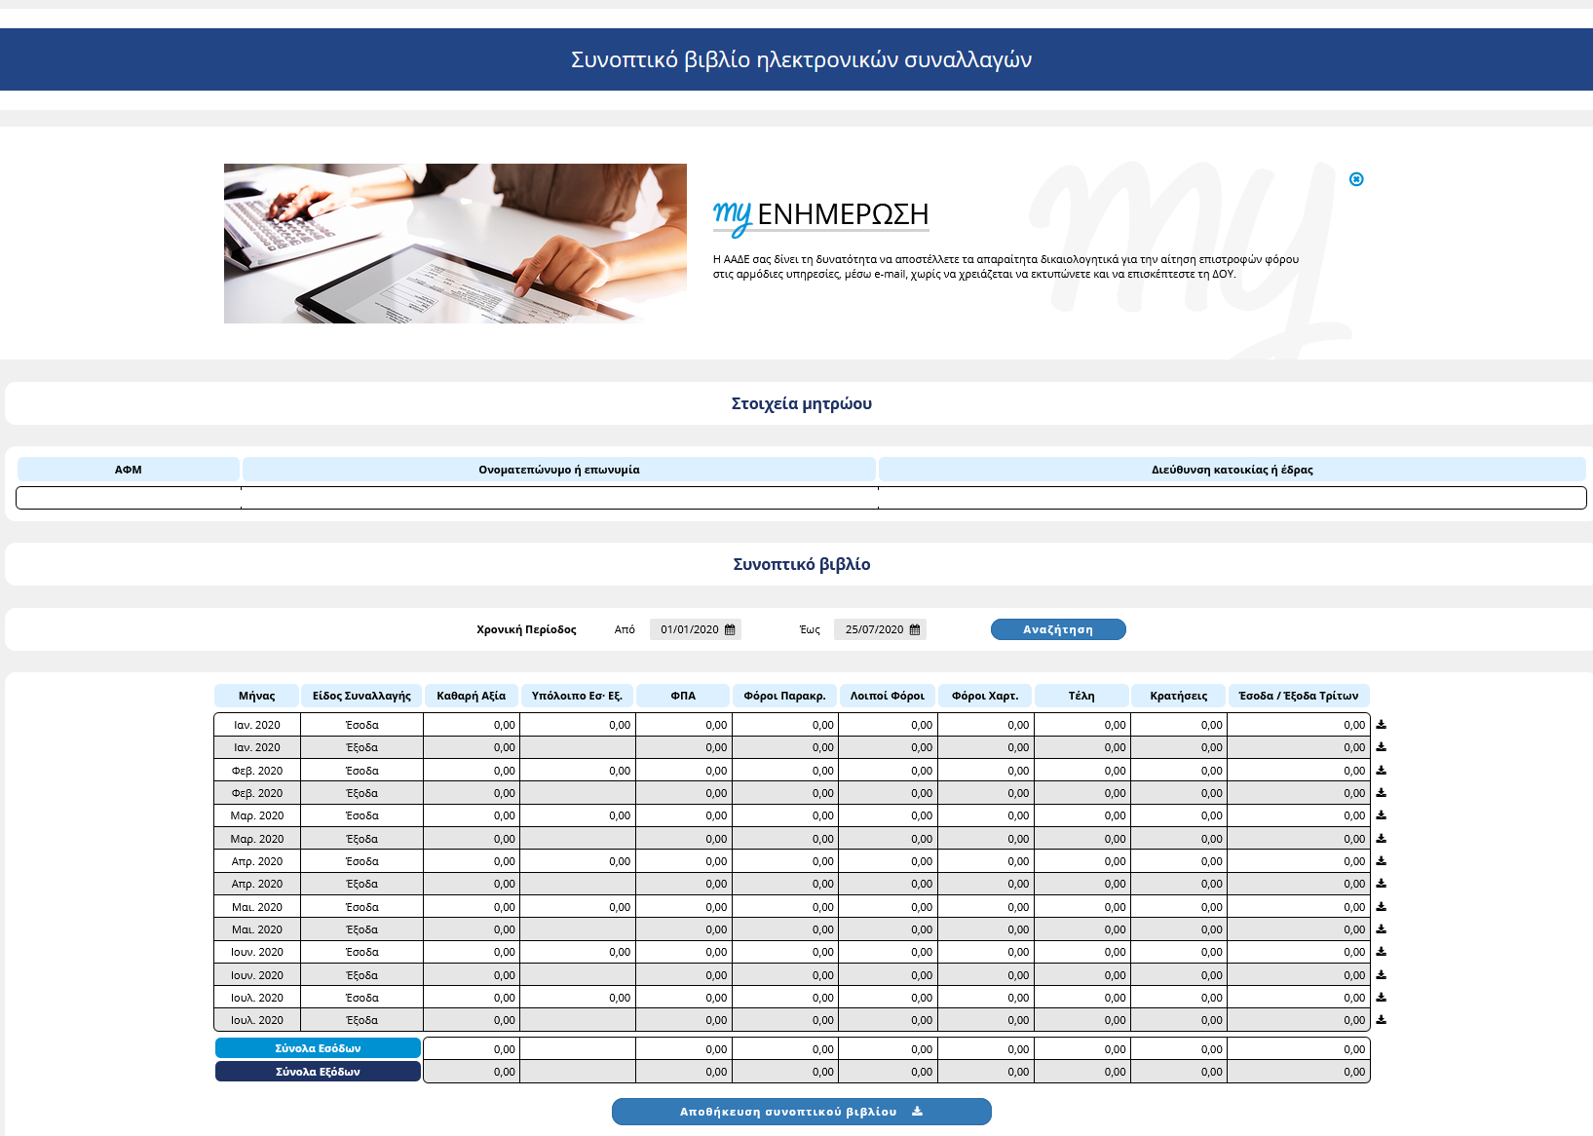Download the Μαι. 2020 Έσοδα row
1593x1136 pixels.
1381,907
